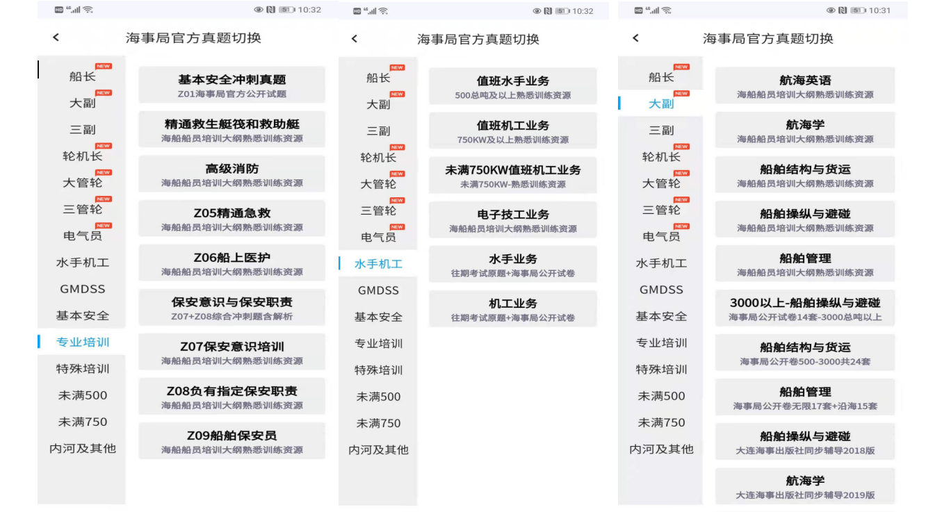Open 高级消防 question set
The width and height of the screenshot is (951, 512).
point(232,174)
